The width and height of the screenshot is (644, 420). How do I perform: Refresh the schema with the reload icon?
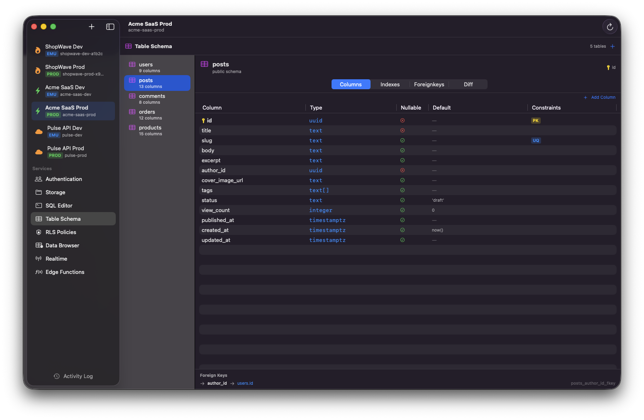(610, 27)
